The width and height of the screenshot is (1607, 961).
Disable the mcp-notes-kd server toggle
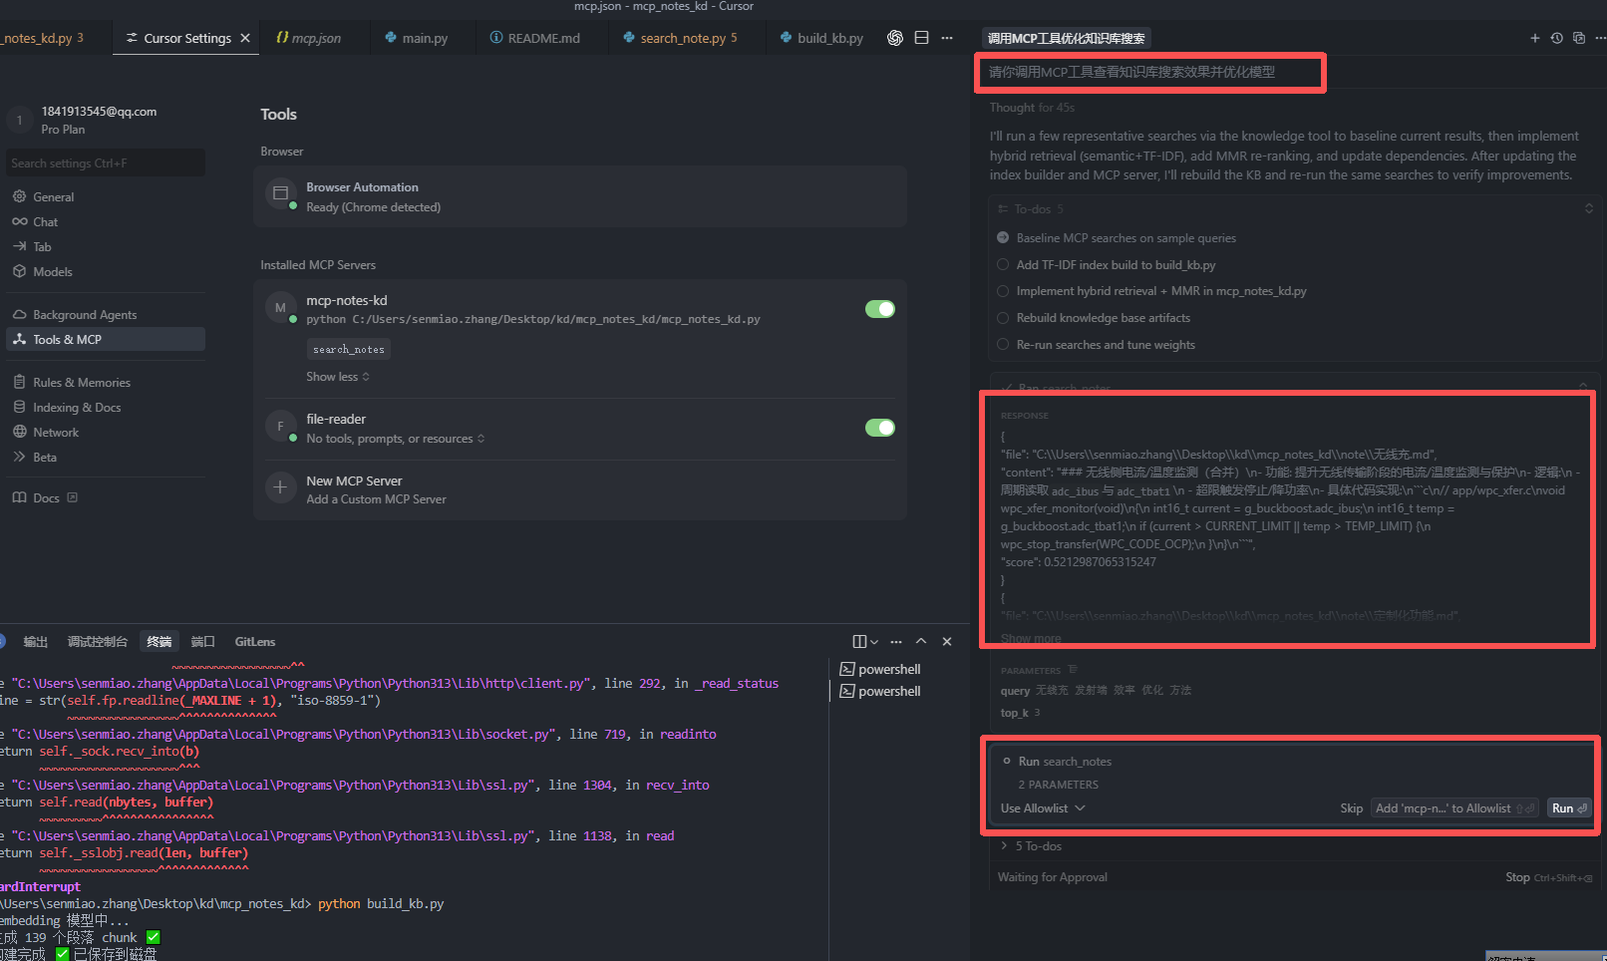[880, 309]
